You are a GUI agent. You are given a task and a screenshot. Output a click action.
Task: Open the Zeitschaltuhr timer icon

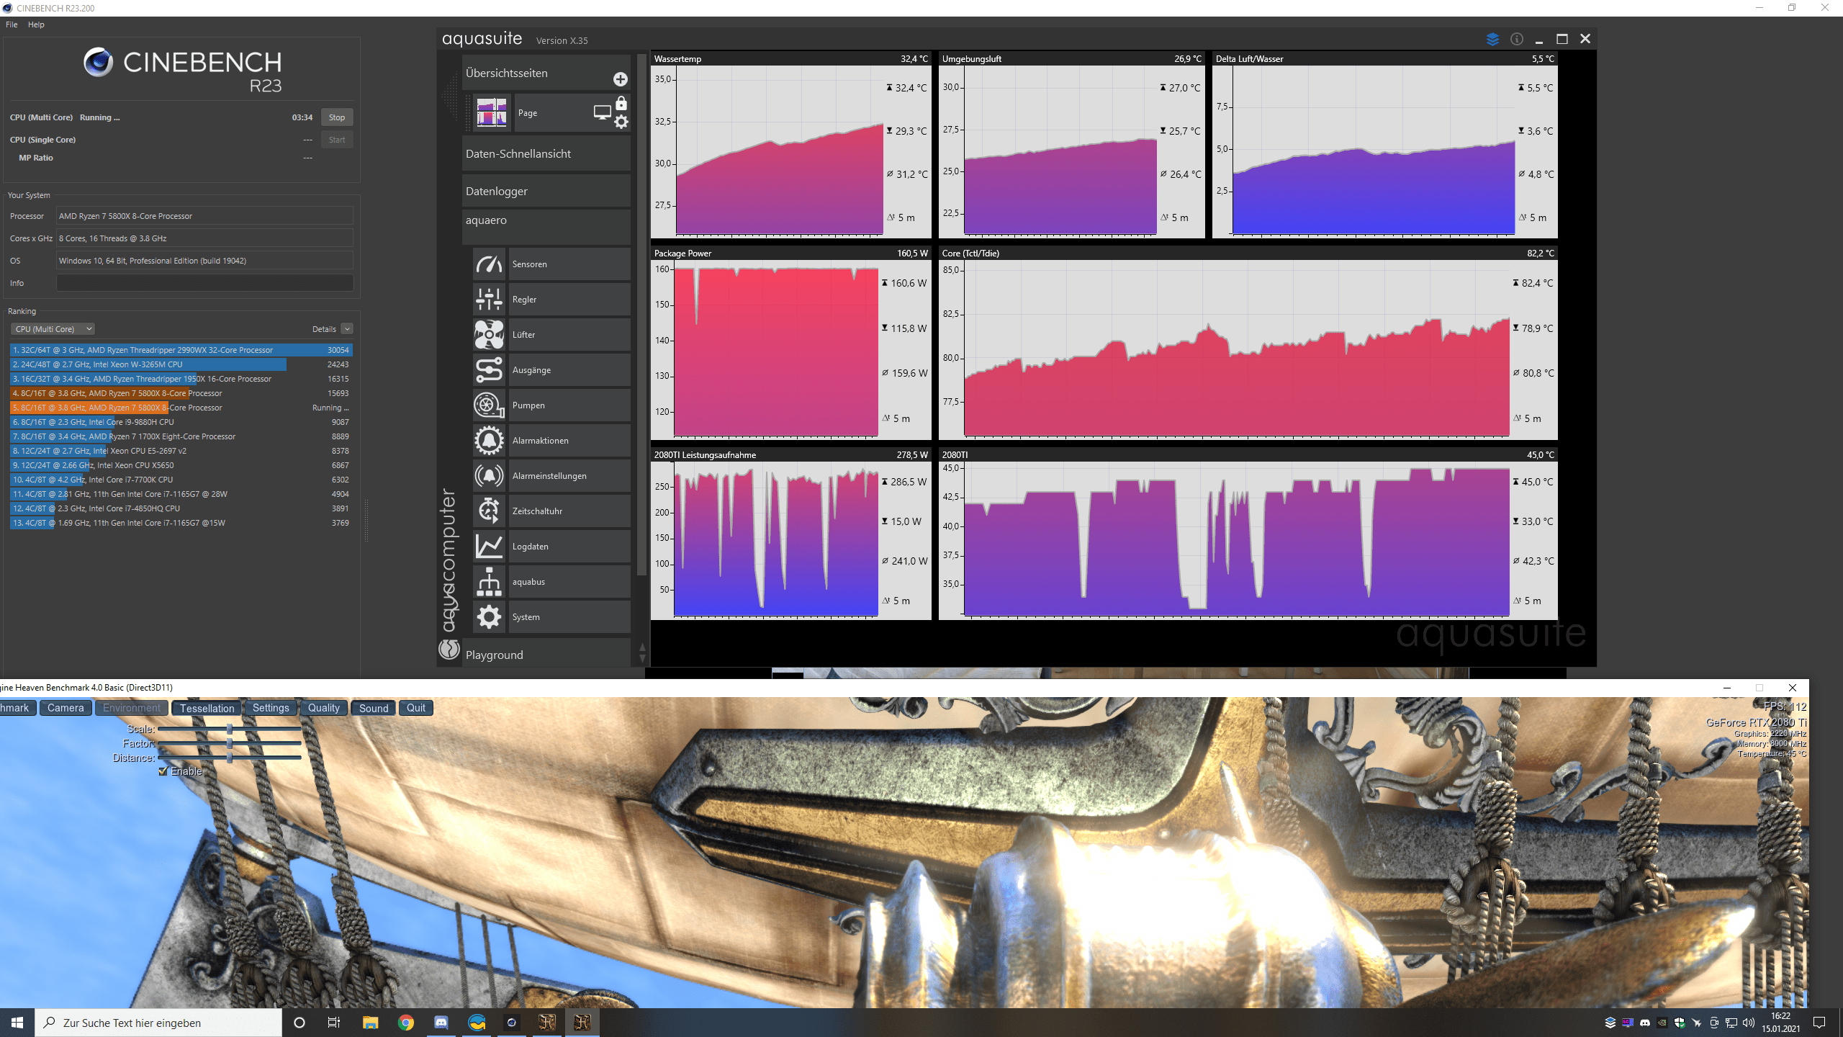[x=489, y=511]
